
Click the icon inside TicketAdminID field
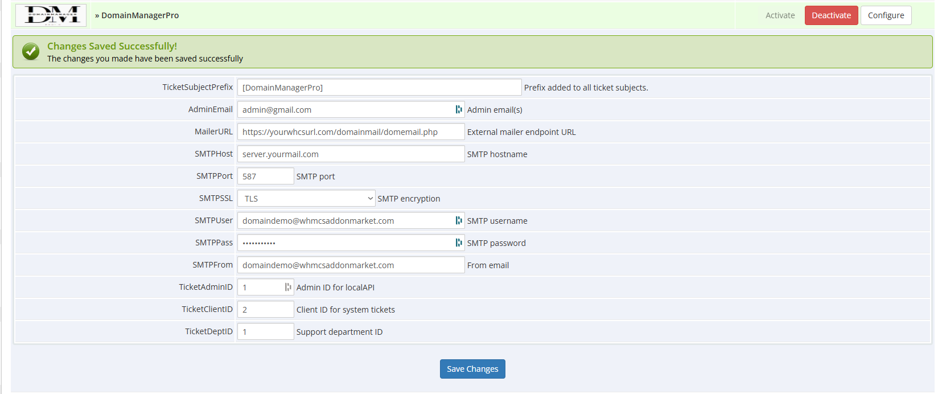[288, 287]
